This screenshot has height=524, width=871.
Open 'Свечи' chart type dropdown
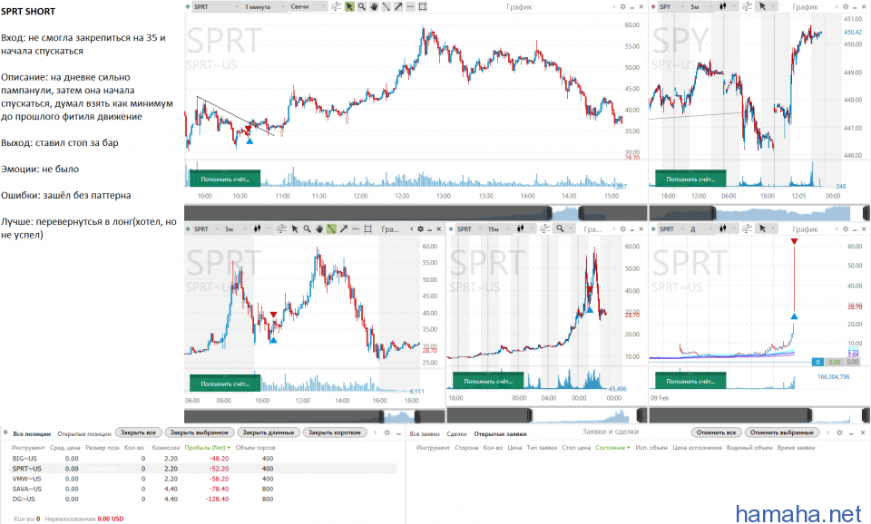pyautogui.click(x=308, y=6)
